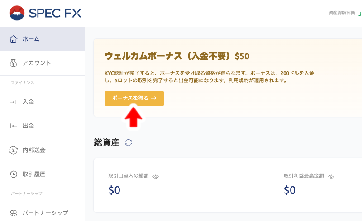Click the partnership people icon
The image size is (362, 221).
[14, 212]
